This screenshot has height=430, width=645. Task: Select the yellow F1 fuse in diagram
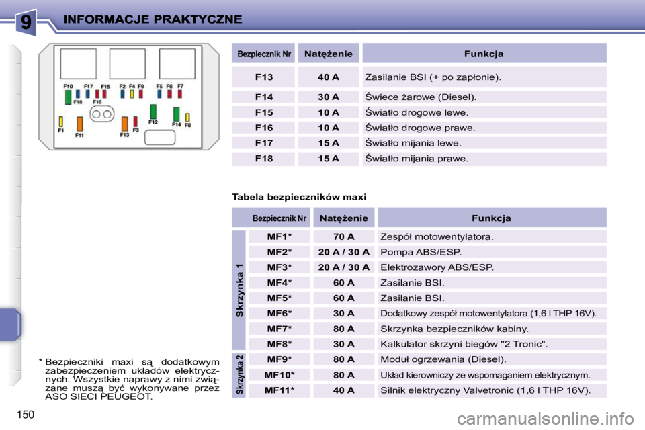[x=61, y=122]
